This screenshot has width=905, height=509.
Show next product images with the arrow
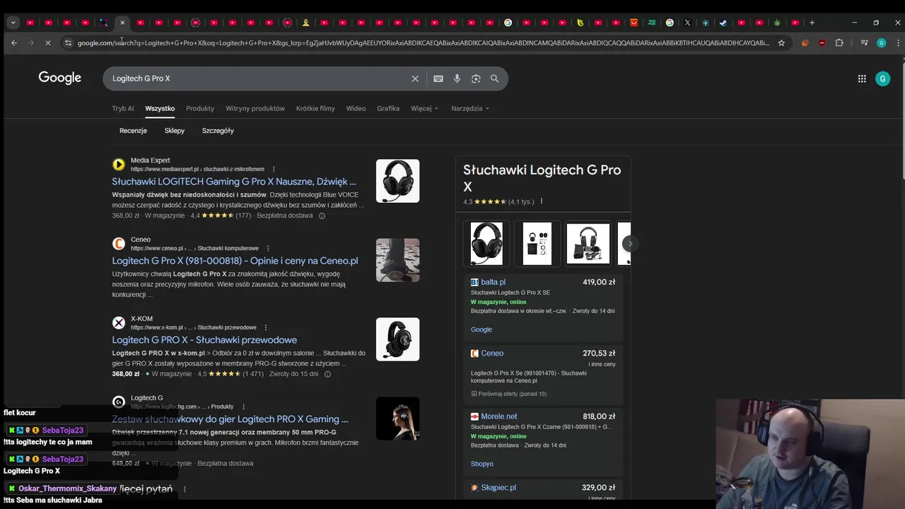630,243
